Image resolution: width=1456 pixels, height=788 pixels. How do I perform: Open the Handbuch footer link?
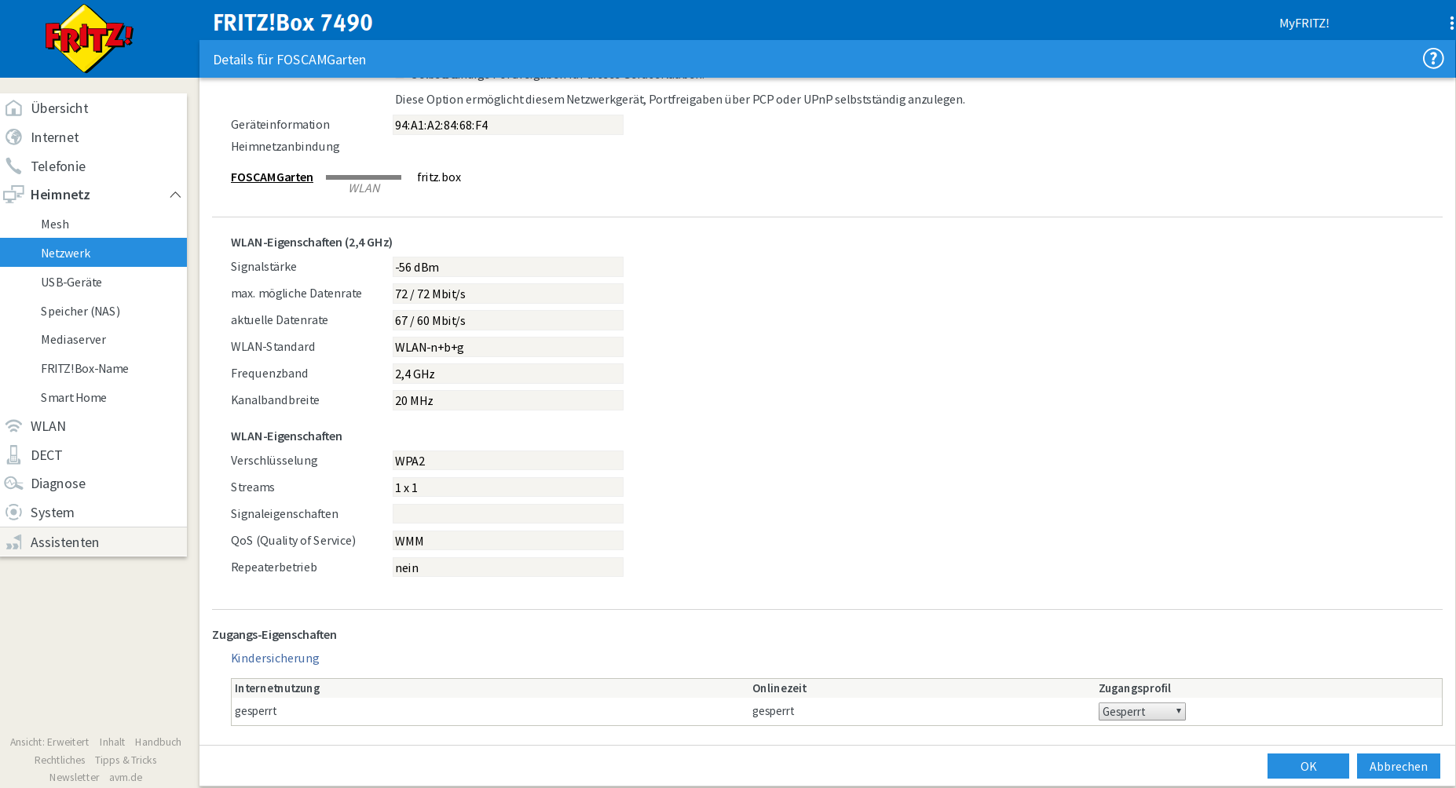coord(158,742)
